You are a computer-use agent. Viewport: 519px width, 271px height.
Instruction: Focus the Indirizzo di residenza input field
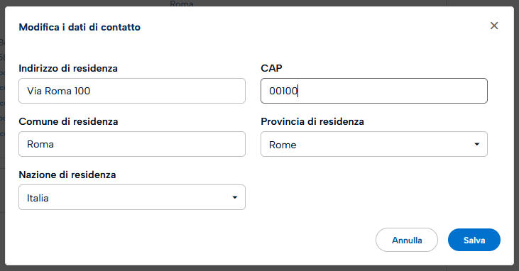tap(132, 91)
